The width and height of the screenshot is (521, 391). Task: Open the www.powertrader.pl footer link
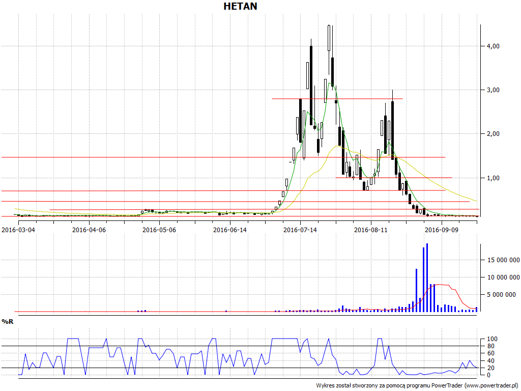tap(491, 385)
